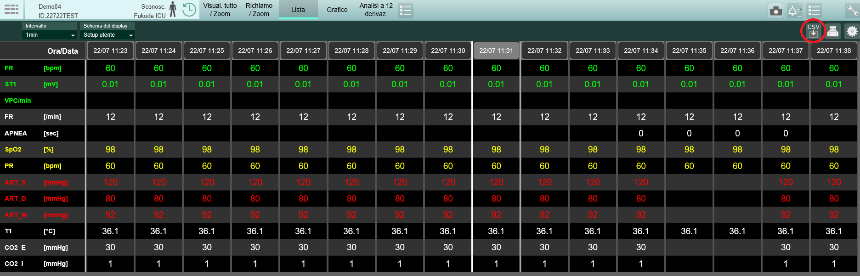This screenshot has width=860, height=276.
Task: Switch to the Grafico tab
Action: click(337, 10)
